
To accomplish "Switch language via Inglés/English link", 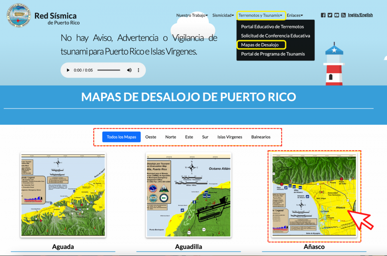I will point(360,15).
